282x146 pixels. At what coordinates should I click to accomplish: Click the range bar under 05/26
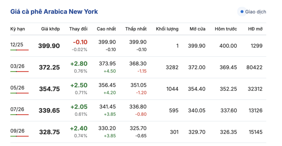tap(19, 93)
